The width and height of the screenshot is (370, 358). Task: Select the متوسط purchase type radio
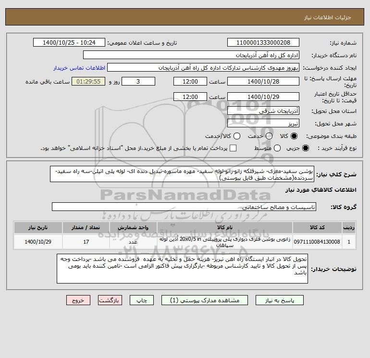(277, 148)
